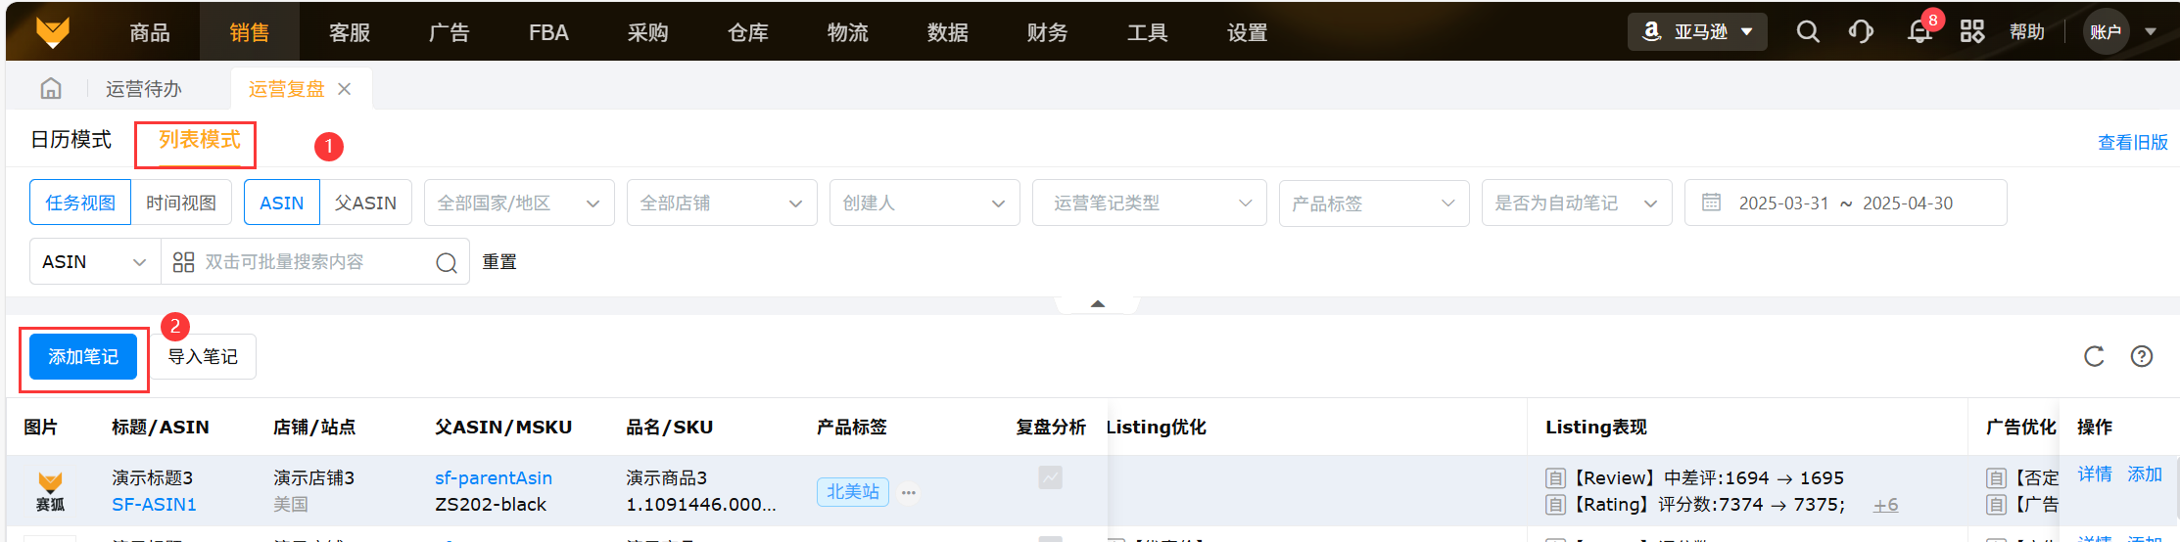The width and height of the screenshot is (2180, 542).
Task: Click 添加 for 演示标题3 row
Action: pos(2145,474)
